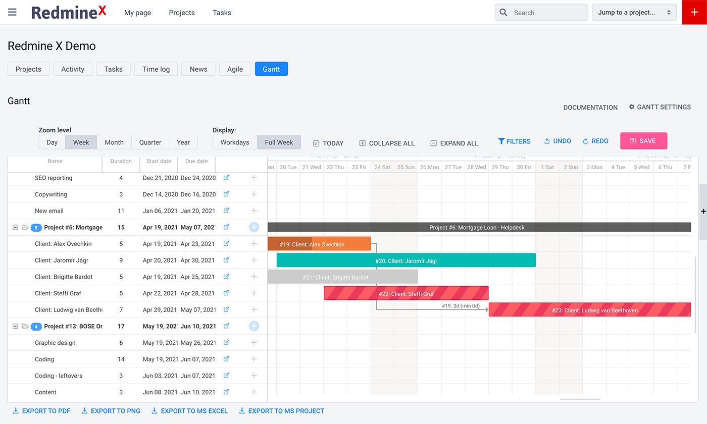Export to PDF

(x=41, y=411)
